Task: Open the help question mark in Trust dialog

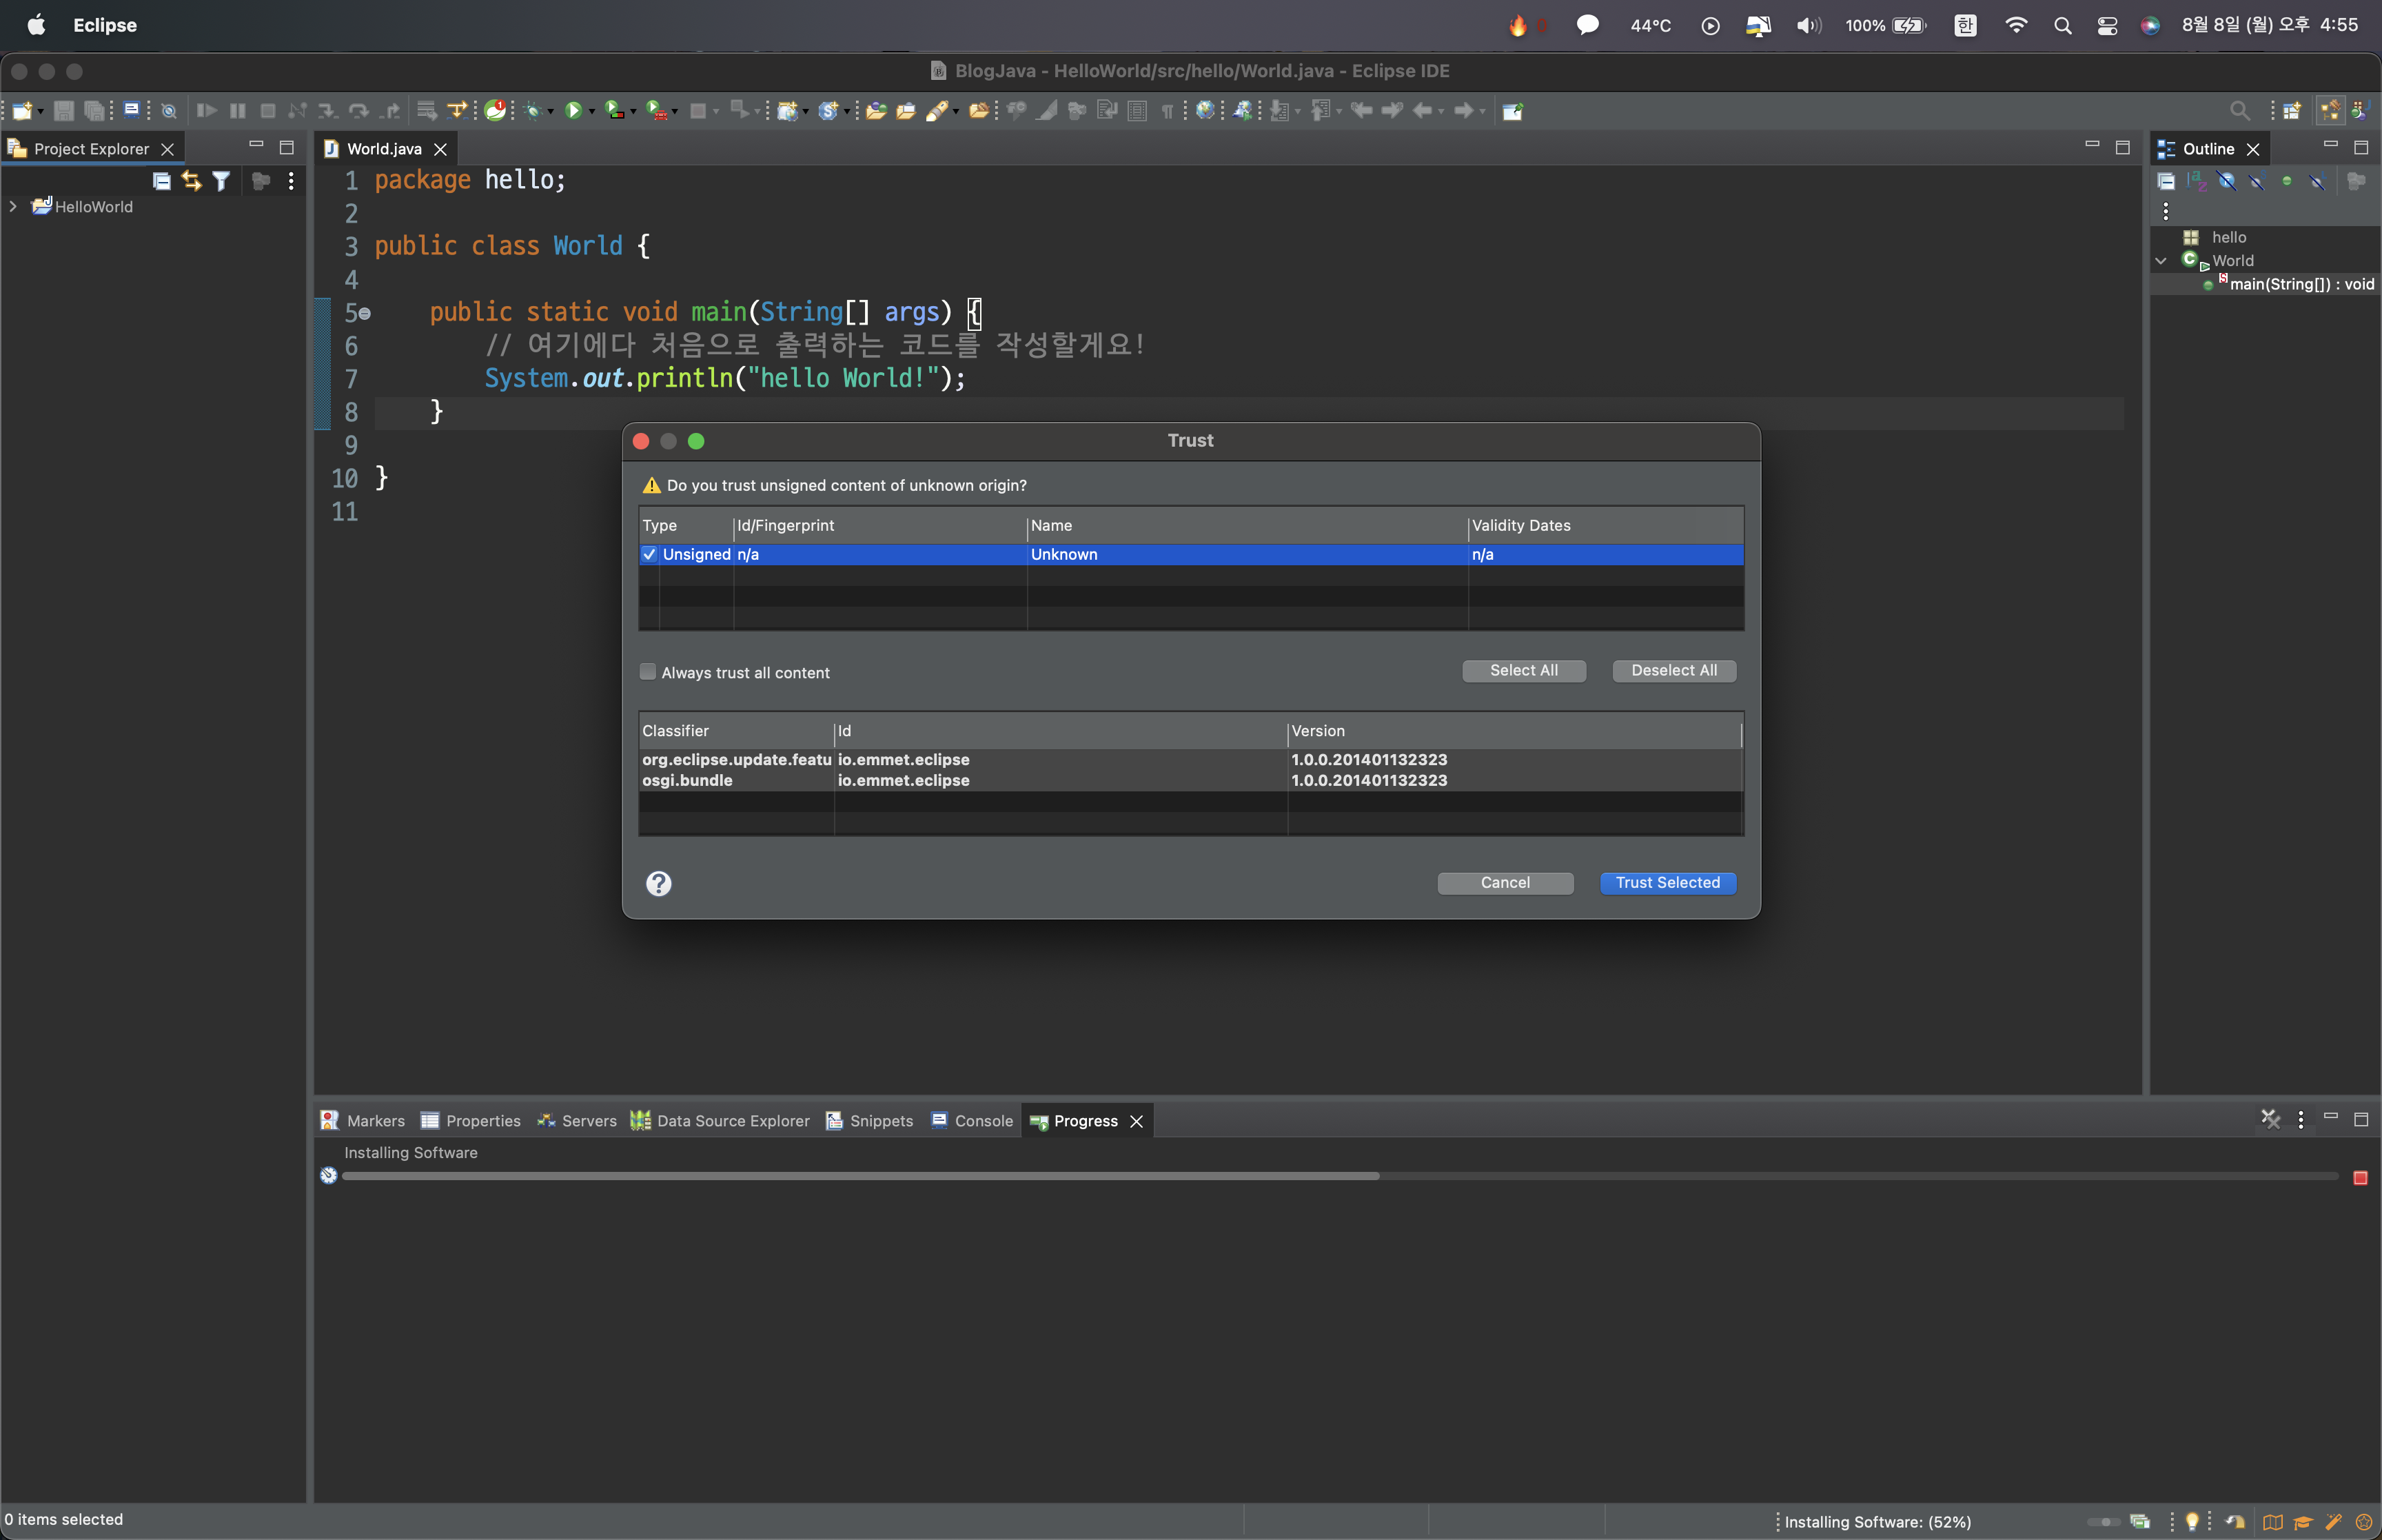Action: coord(659,883)
